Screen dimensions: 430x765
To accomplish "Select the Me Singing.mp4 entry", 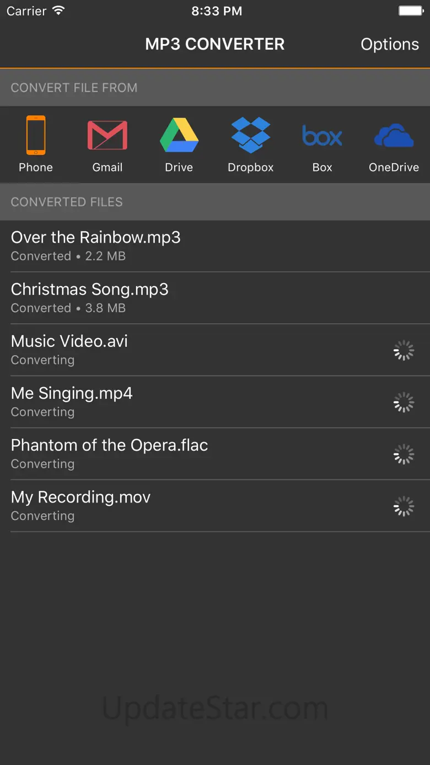I will [x=72, y=402].
